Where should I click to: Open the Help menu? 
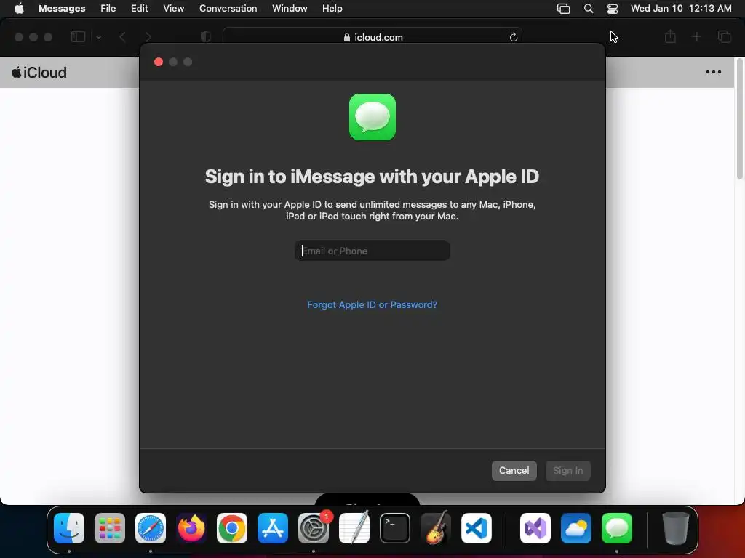click(x=332, y=8)
